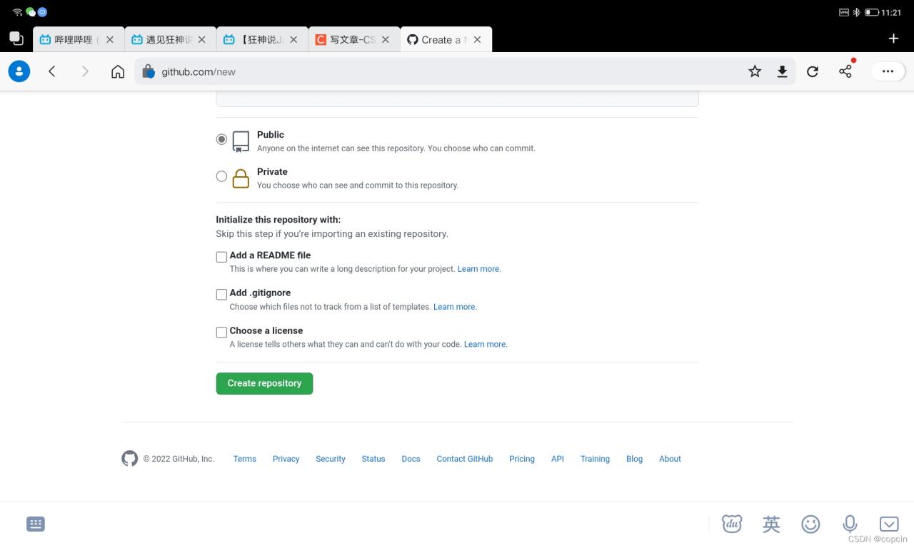Enable the Add .gitignore checkbox
914x548 pixels.
(221, 295)
